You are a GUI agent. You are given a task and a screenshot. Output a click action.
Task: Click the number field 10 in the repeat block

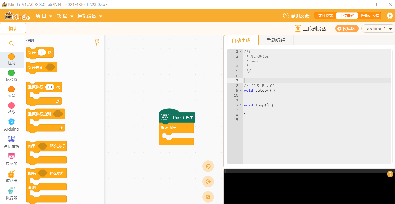(50, 87)
